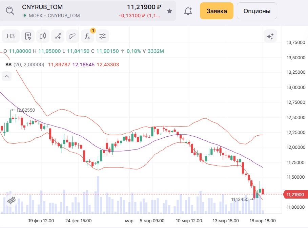This screenshot has height=228, width=308.
Task: Open the H3 timeframe selector
Action: pos(11,36)
